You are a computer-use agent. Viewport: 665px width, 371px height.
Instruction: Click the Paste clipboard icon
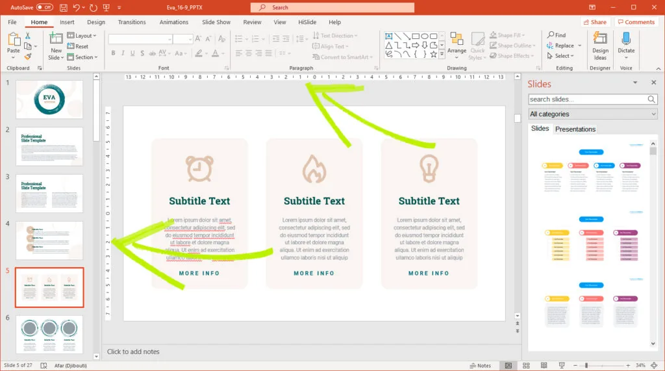click(14, 40)
